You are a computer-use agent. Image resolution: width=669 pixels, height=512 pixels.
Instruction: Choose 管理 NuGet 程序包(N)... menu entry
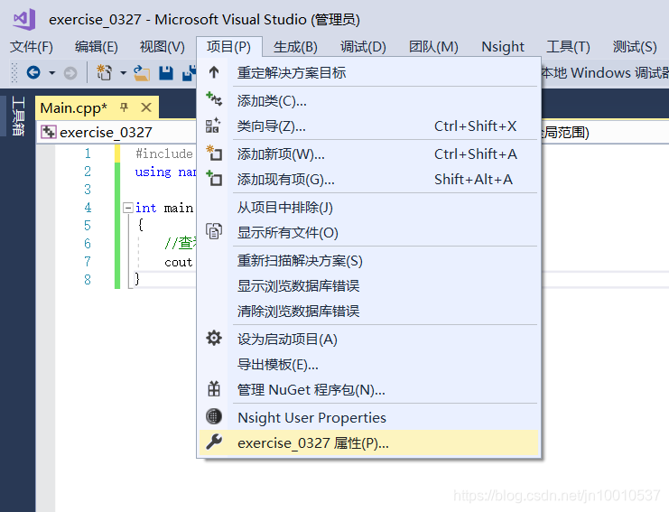(369, 390)
